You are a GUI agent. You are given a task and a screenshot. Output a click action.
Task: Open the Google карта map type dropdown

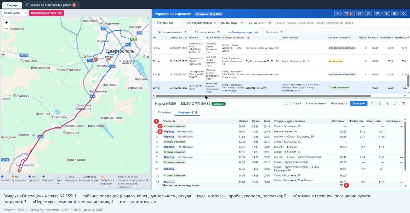click(x=15, y=13)
